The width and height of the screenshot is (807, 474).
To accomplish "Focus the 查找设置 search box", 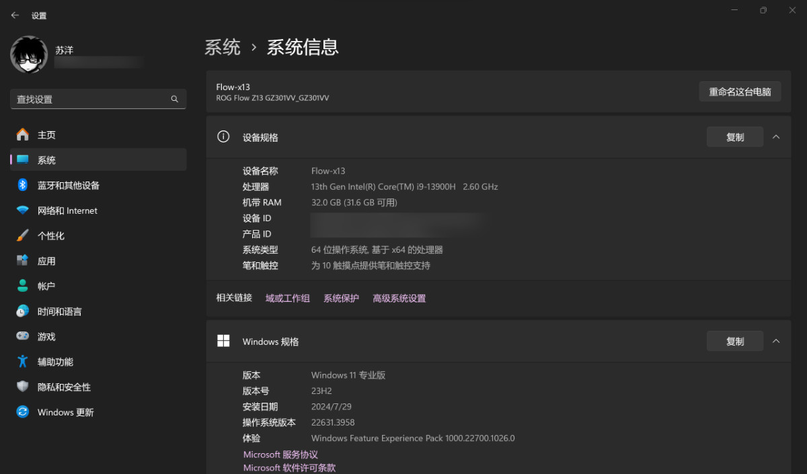I will click(98, 99).
